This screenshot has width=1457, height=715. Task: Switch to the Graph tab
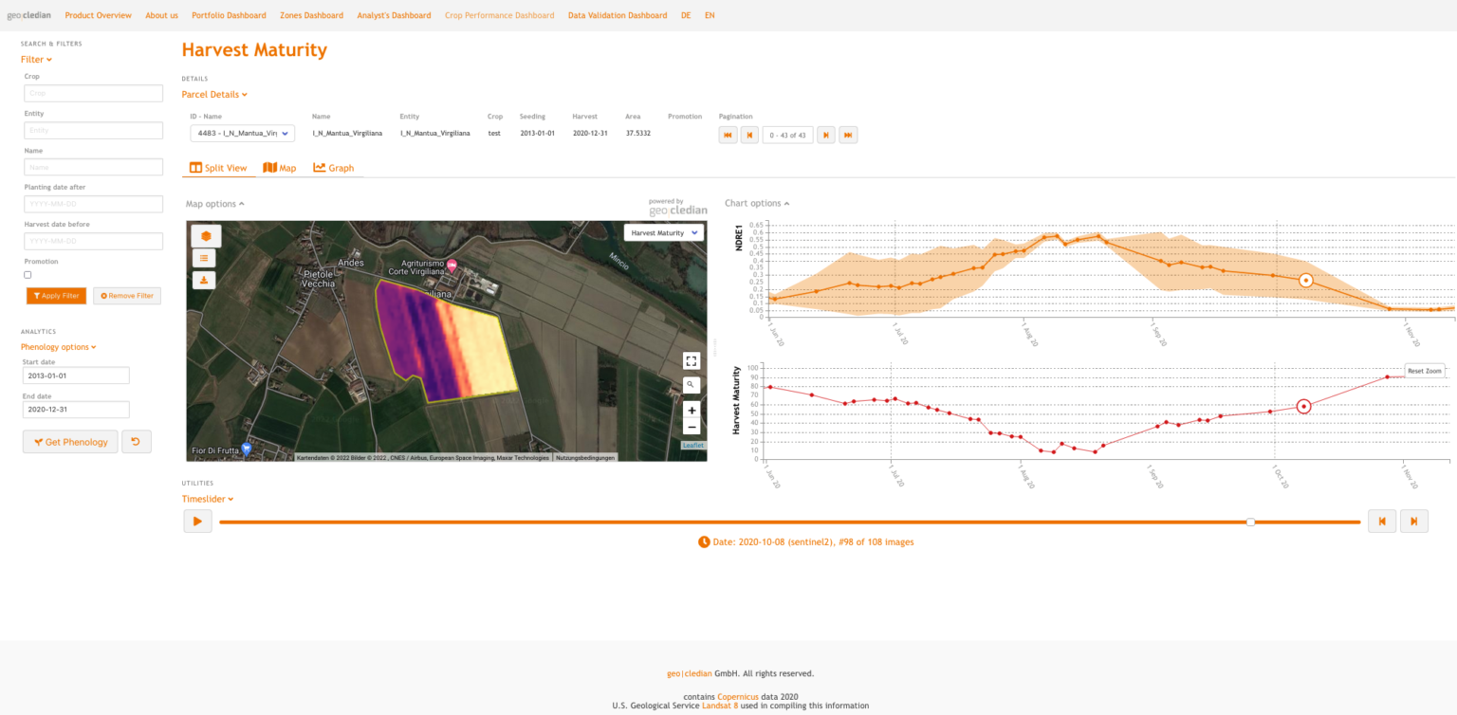click(x=334, y=167)
